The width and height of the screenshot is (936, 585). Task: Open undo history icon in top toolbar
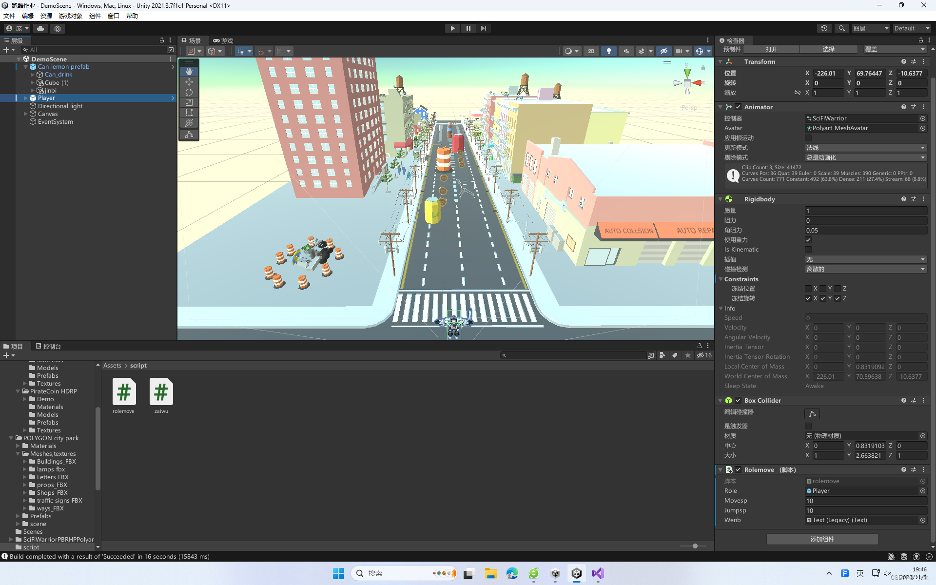coord(824,28)
